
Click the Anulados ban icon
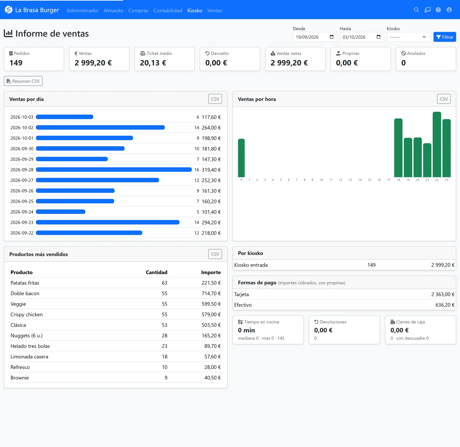point(404,53)
